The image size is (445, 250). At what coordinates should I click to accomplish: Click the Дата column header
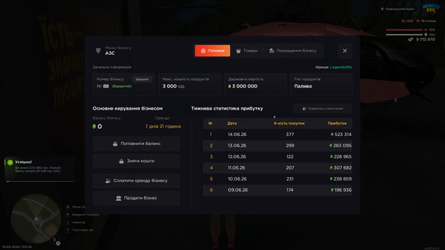tap(232, 124)
